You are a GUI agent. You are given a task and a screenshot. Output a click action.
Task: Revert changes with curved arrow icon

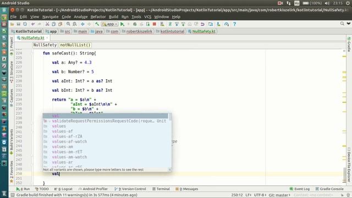202,24
